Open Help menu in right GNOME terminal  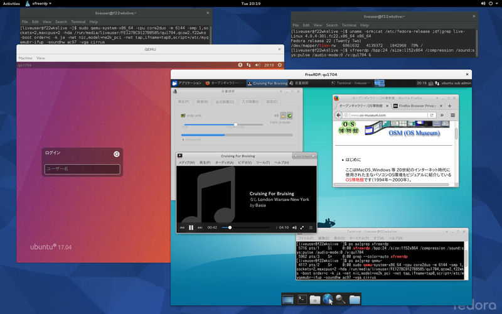365,25
